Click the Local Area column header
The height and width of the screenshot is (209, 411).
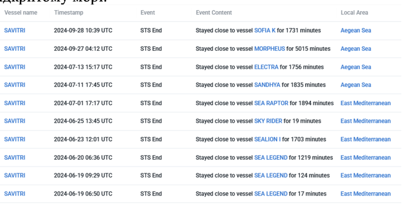pyautogui.click(x=354, y=13)
